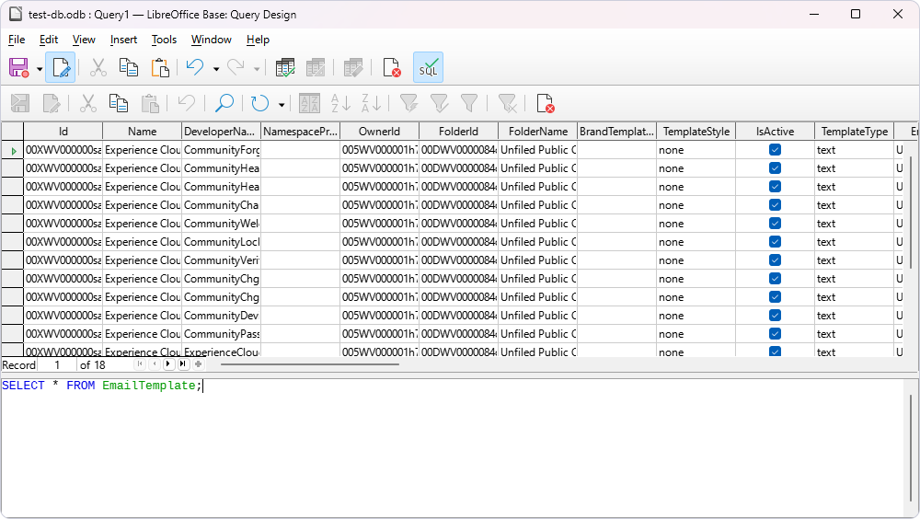
Task: Open the Insert menu
Action: coord(123,40)
